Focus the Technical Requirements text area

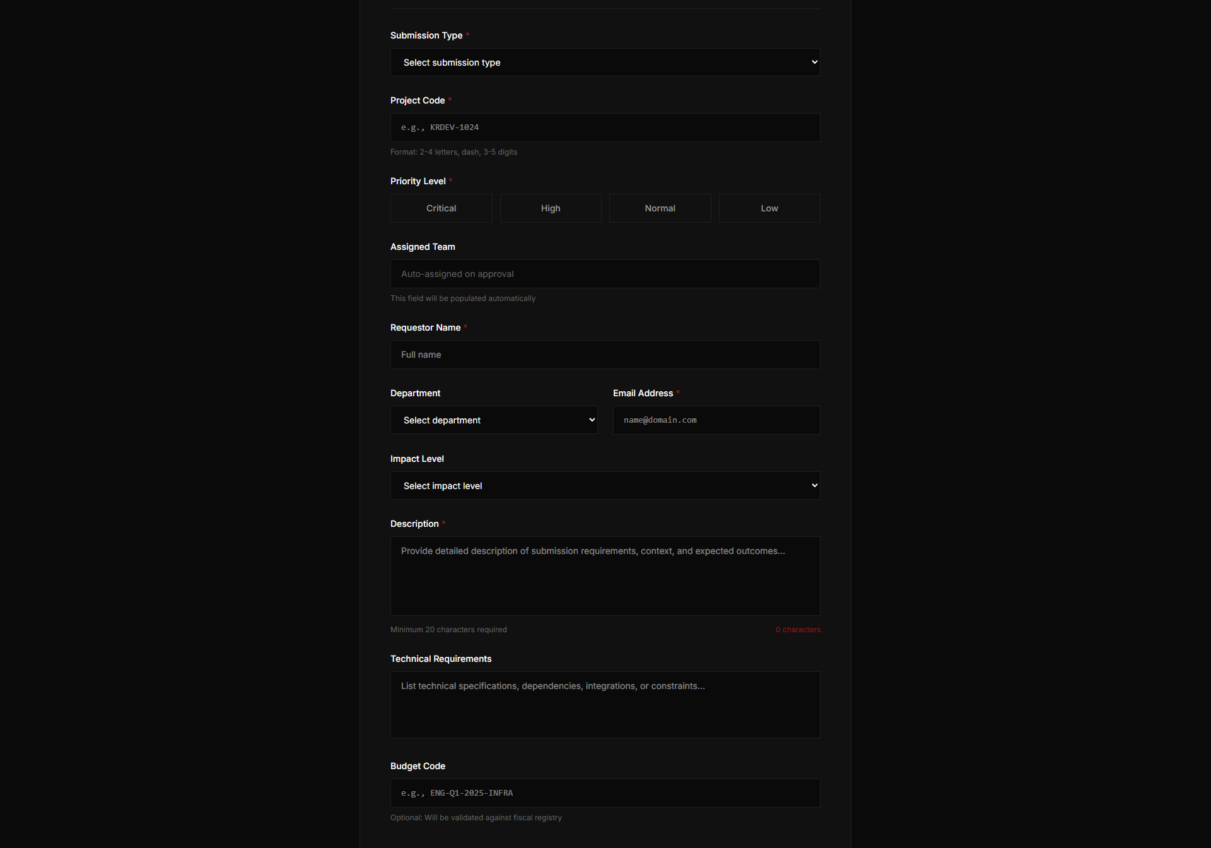(x=605, y=704)
